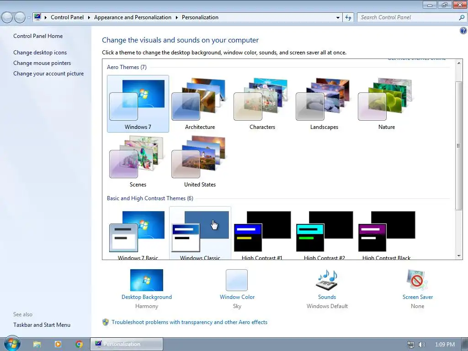468x351 pixels.
Task: Click Control Panel in the breadcrumb
Action: 67,17
